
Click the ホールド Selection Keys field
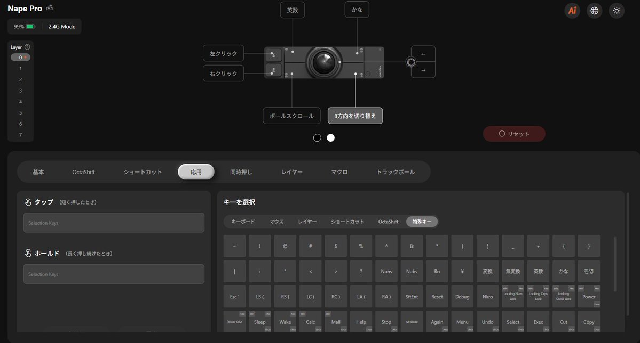point(114,274)
